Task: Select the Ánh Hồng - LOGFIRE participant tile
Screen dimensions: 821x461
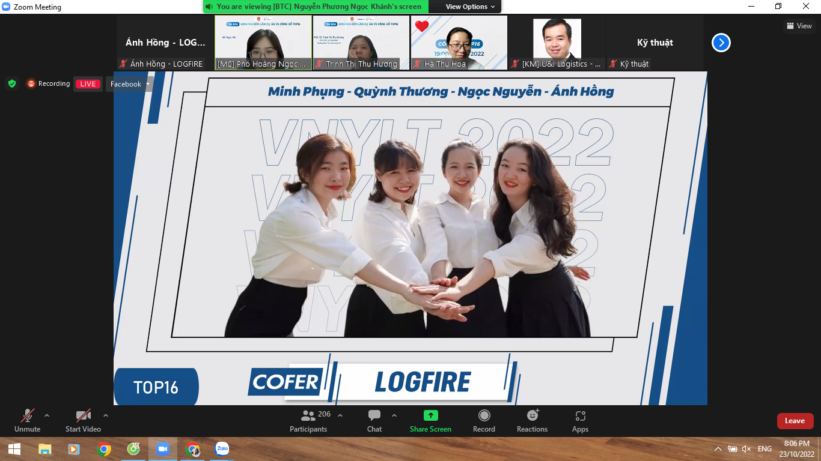Action: pos(165,43)
